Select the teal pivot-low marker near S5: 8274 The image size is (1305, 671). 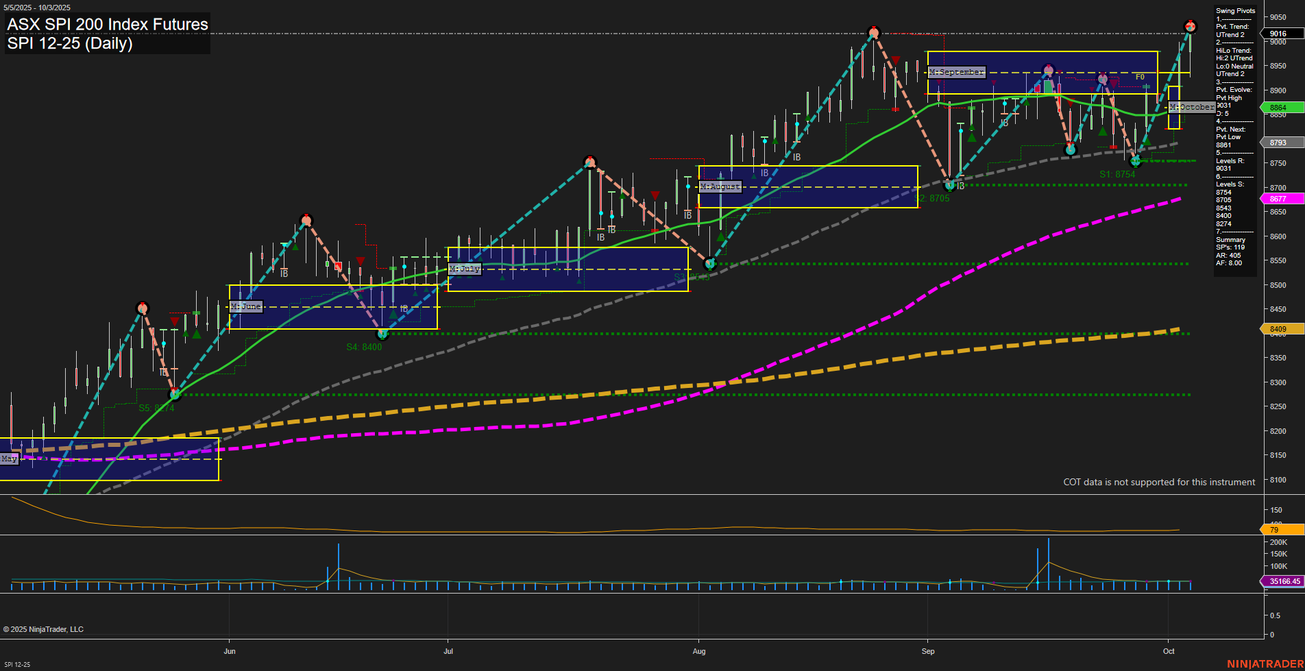(x=173, y=394)
